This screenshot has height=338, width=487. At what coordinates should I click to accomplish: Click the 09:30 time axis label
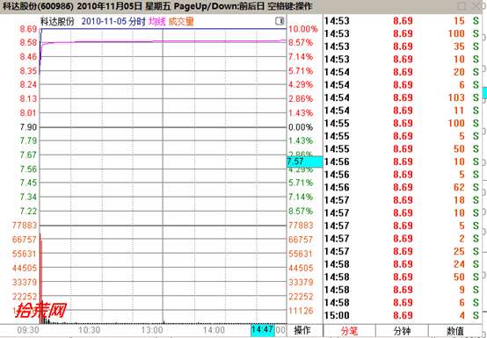(28, 330)
